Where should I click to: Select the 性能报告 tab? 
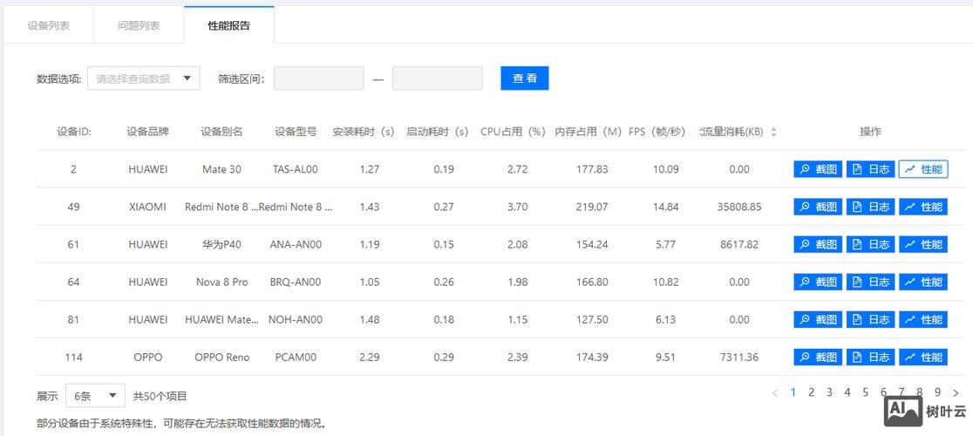pos(228,25)
